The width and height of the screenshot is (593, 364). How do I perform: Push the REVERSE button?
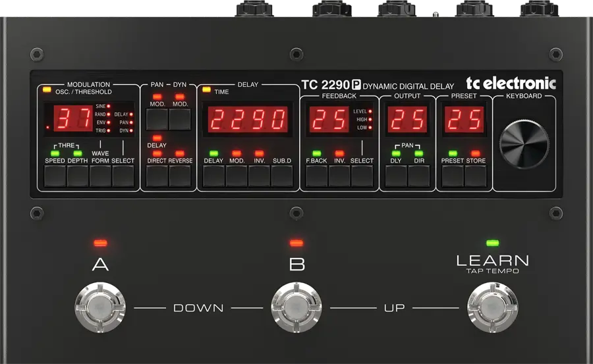click(180, 176)
